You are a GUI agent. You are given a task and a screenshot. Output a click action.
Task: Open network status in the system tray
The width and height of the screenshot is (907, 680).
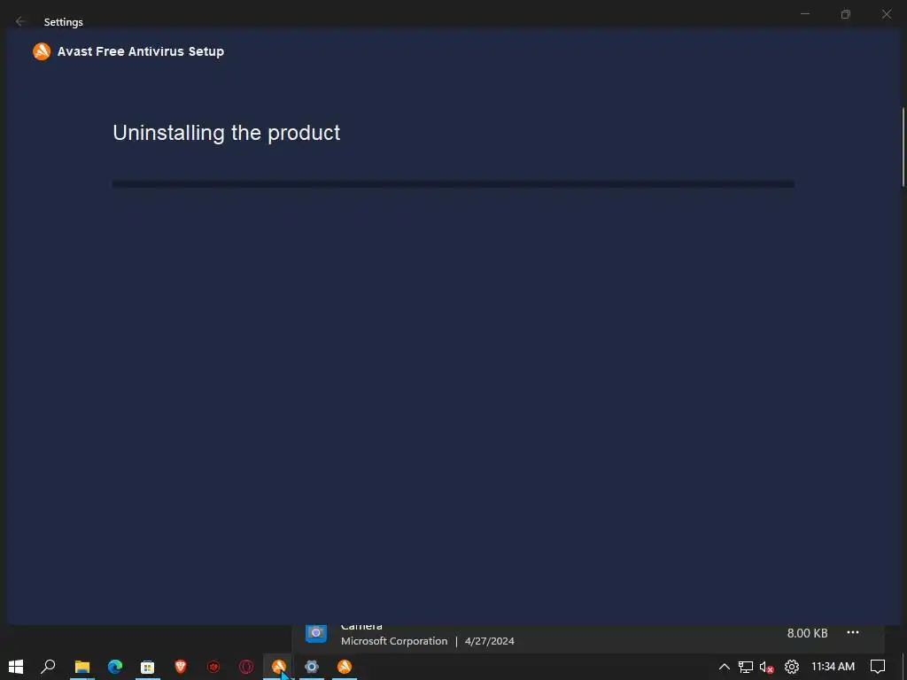tap(746, 667)
